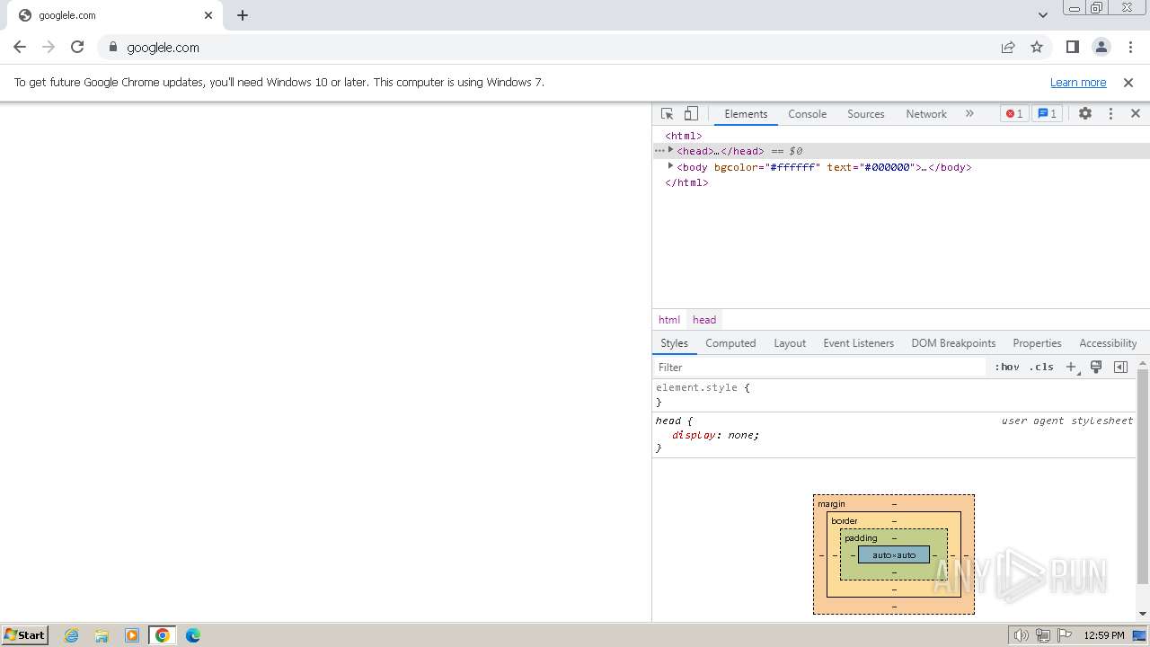This screenshot has width=1150, height=647.
Task: Toggle the rendering emulations brush icon
Action: click(x=1096, y=367)
